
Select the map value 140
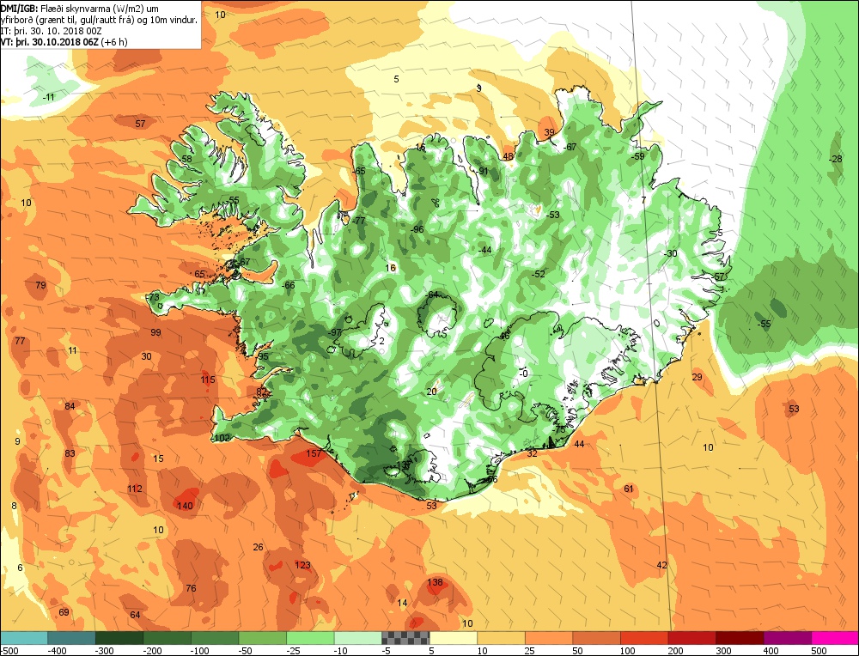[x=185, y=506]
